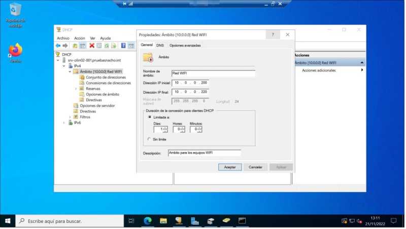Select the 'Limitada a' lease duration radio
The width and height of the screenshot is (406, 229).
tap(150, 117)
